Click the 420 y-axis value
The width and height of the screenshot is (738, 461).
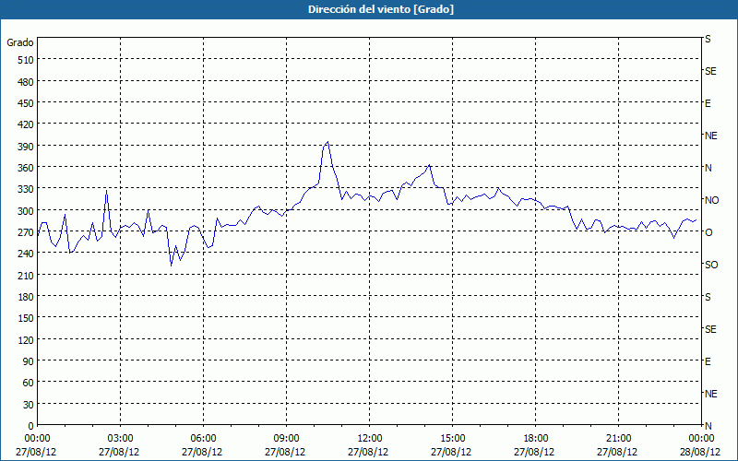(x=26, y=124)
